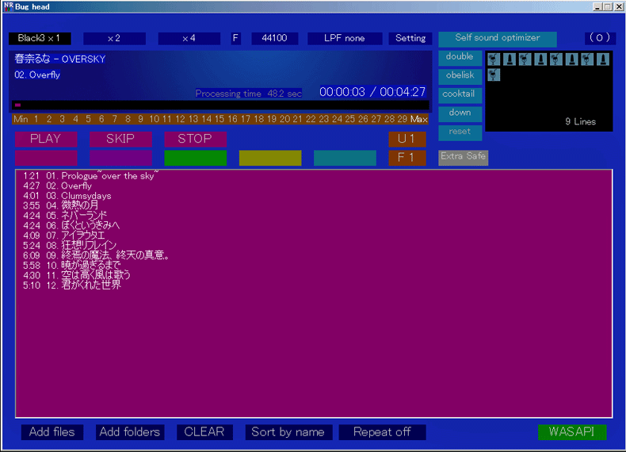Screen dimensions: 626x452
Task: Click the first cocktail icon in the optimizer grid
Action: [493, 59]
